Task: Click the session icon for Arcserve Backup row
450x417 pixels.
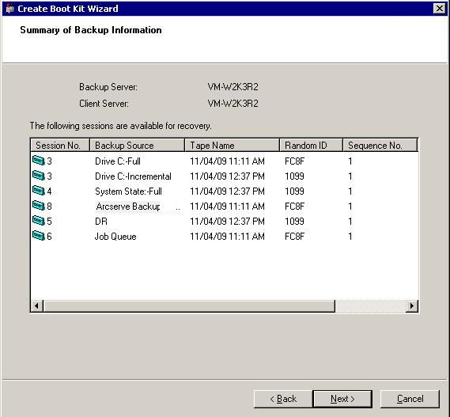Action: coord(39,206)
